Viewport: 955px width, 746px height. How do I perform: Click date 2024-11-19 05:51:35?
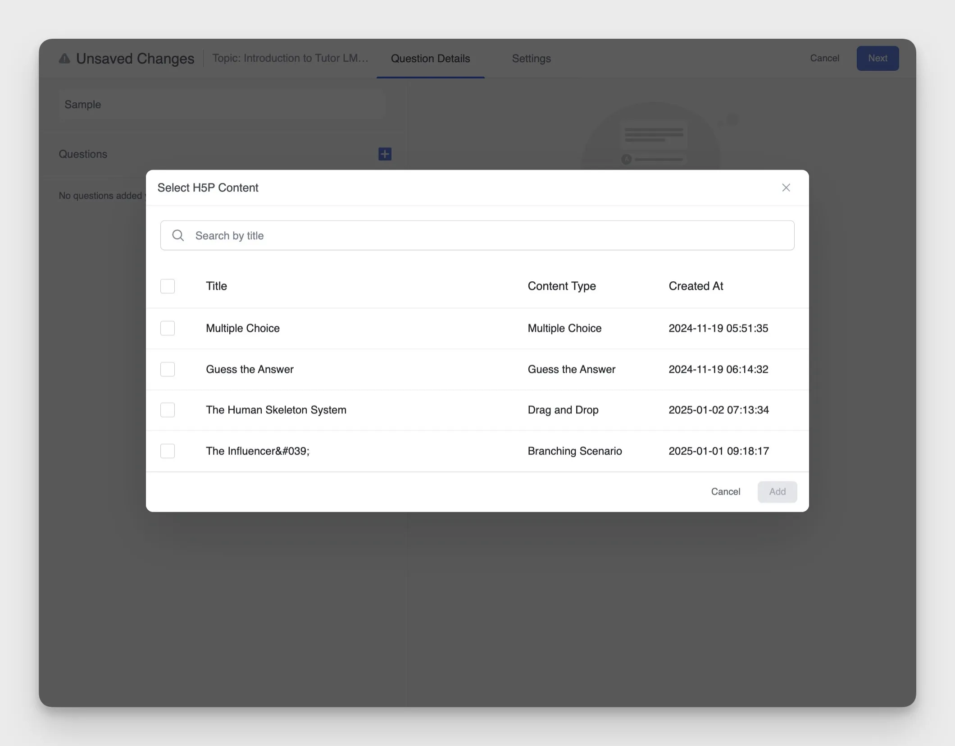point(718,328)
